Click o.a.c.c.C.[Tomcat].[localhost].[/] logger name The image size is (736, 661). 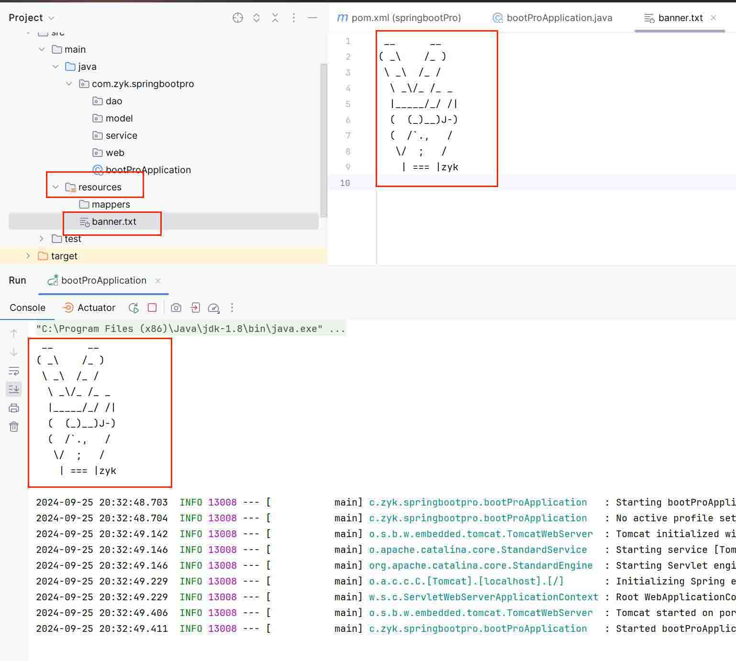tap(466, 581)
